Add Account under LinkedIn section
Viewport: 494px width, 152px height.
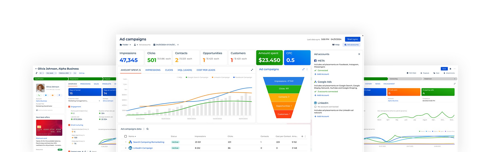click(322, 117)
